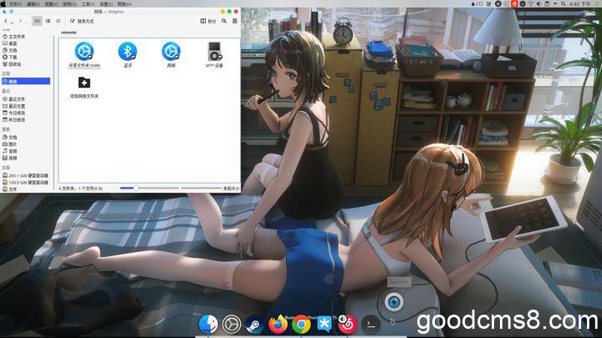Click the 未知大小 free space bar
602x338 pixels.
[211, 188]
